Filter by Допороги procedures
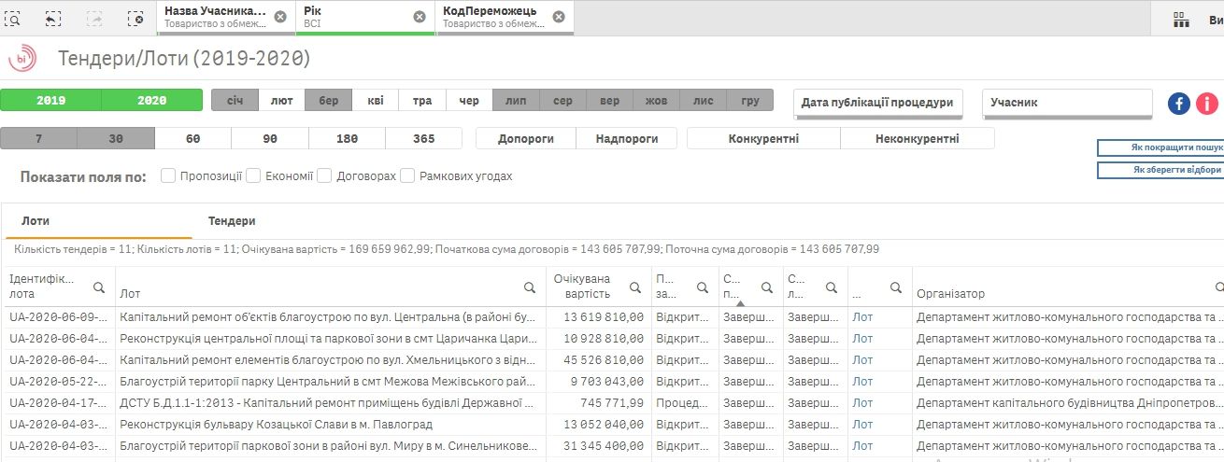Viewport: 1224px width, 462px height. [x=525, y=139]
